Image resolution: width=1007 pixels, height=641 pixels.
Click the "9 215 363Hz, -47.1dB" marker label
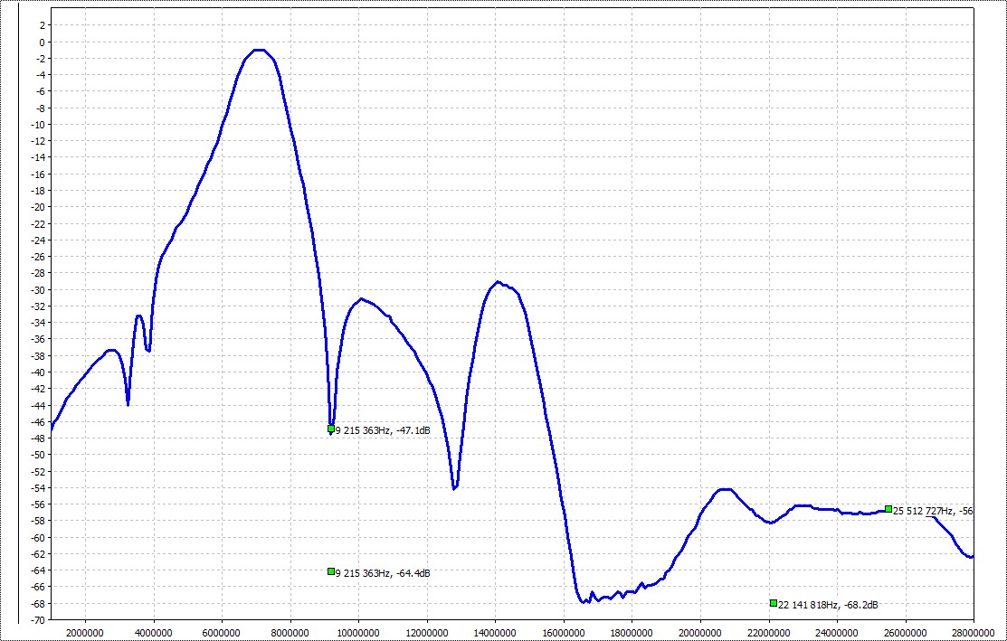click(383, 431)
